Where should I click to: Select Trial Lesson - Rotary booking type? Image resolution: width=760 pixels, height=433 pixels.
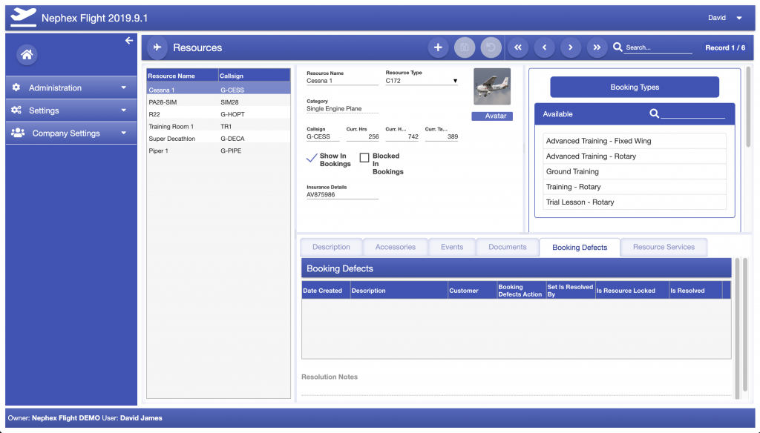635,202
